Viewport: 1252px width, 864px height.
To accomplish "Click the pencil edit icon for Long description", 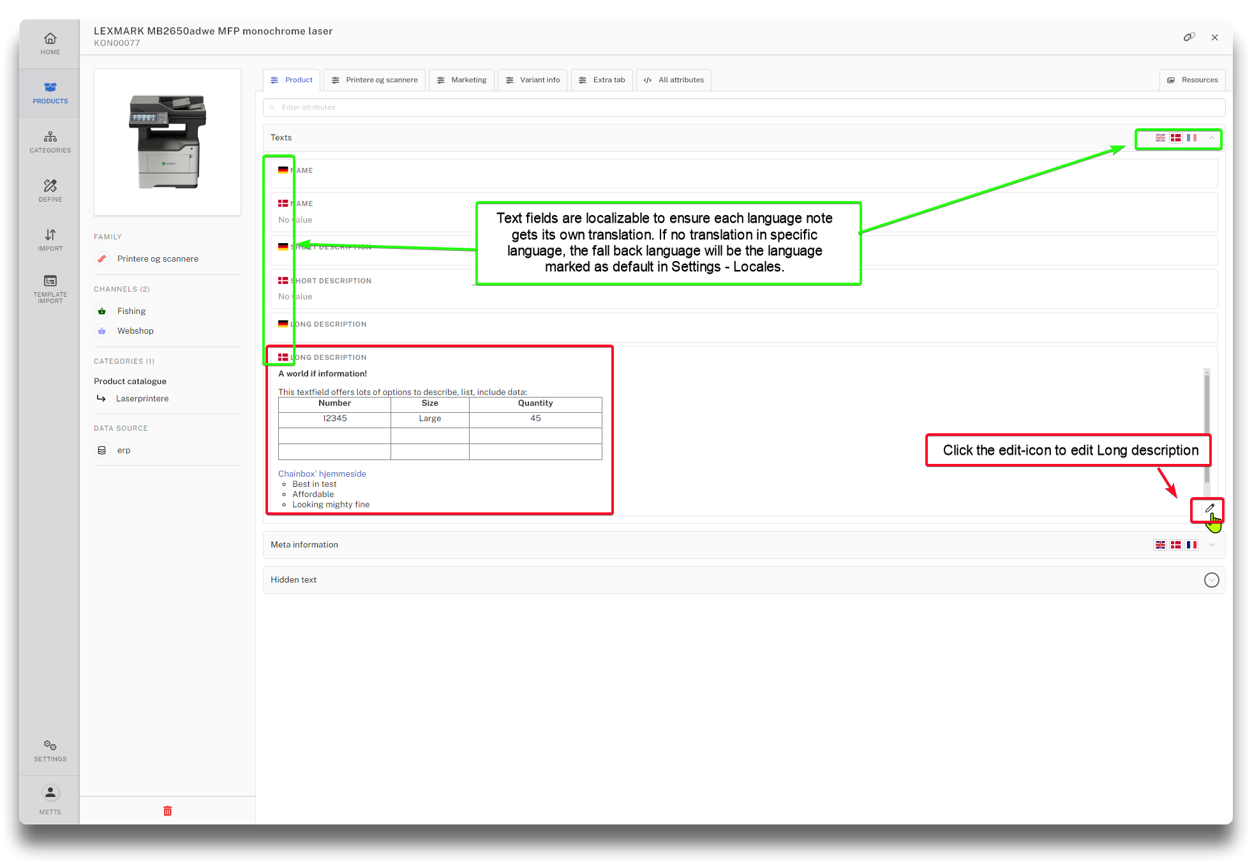I will click(1209, 508).
